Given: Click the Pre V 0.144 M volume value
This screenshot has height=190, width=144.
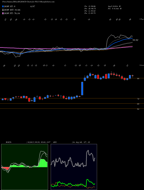Looking at the screenshot, I should (x=115, y=9).
